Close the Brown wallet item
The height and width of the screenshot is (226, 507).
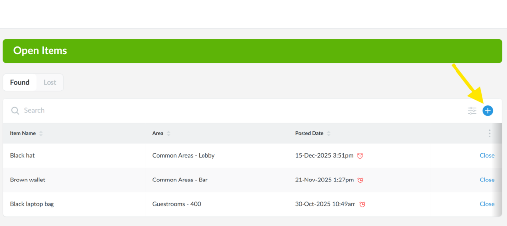[487, 180]
